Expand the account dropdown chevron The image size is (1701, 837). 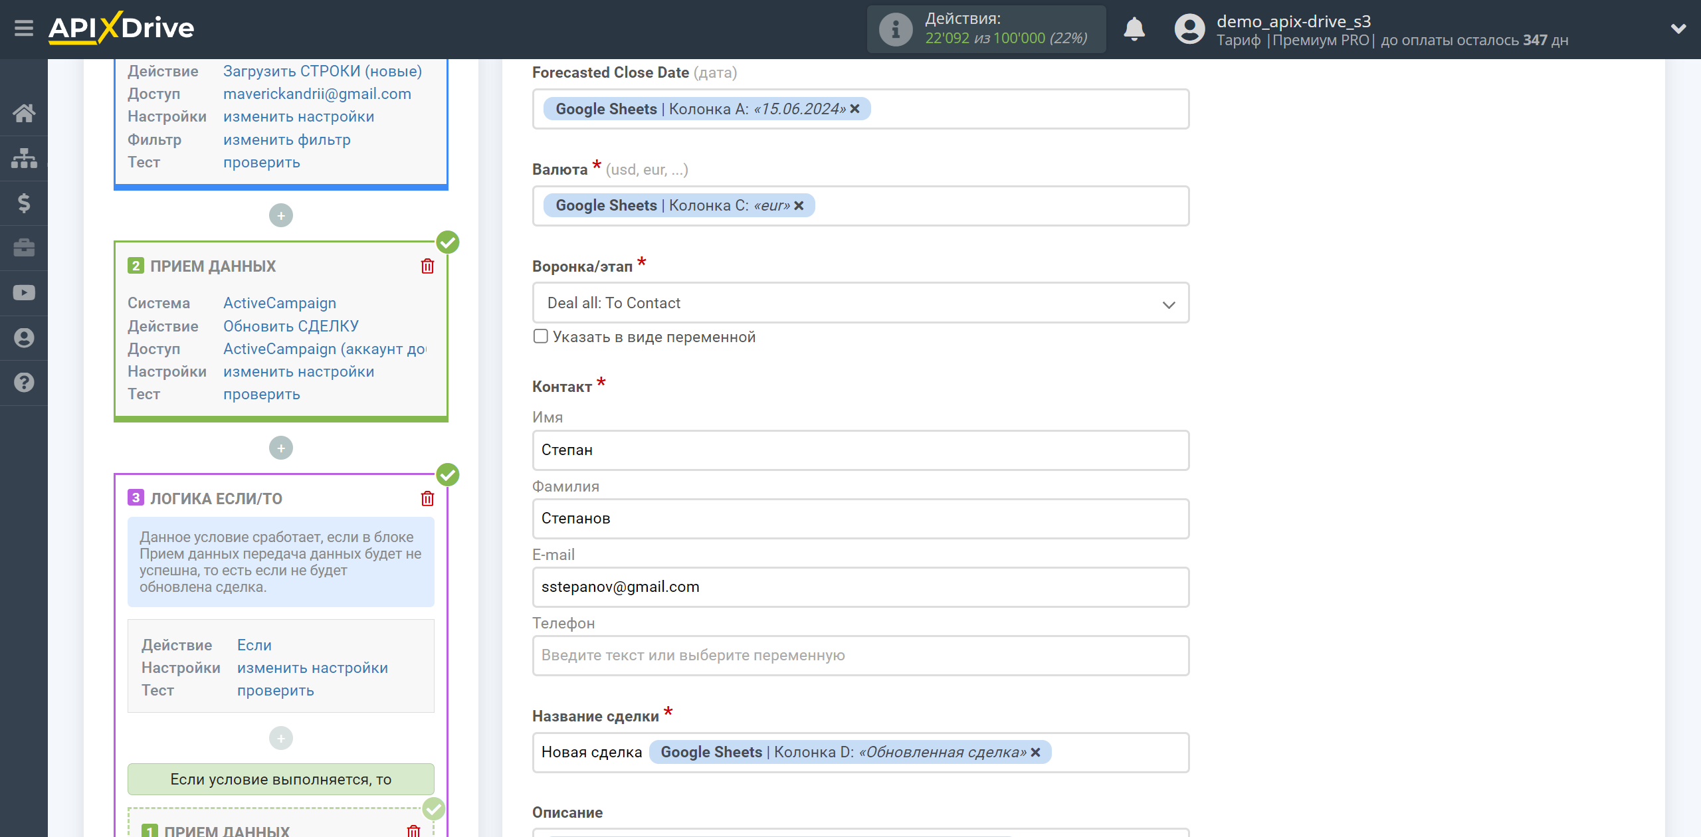click(x=1678, y=29)
